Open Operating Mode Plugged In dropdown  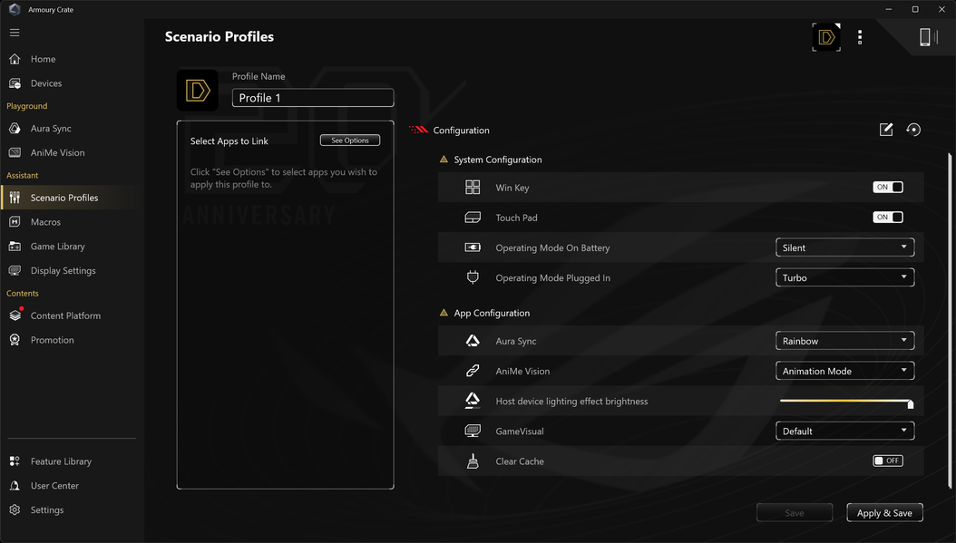844,277
